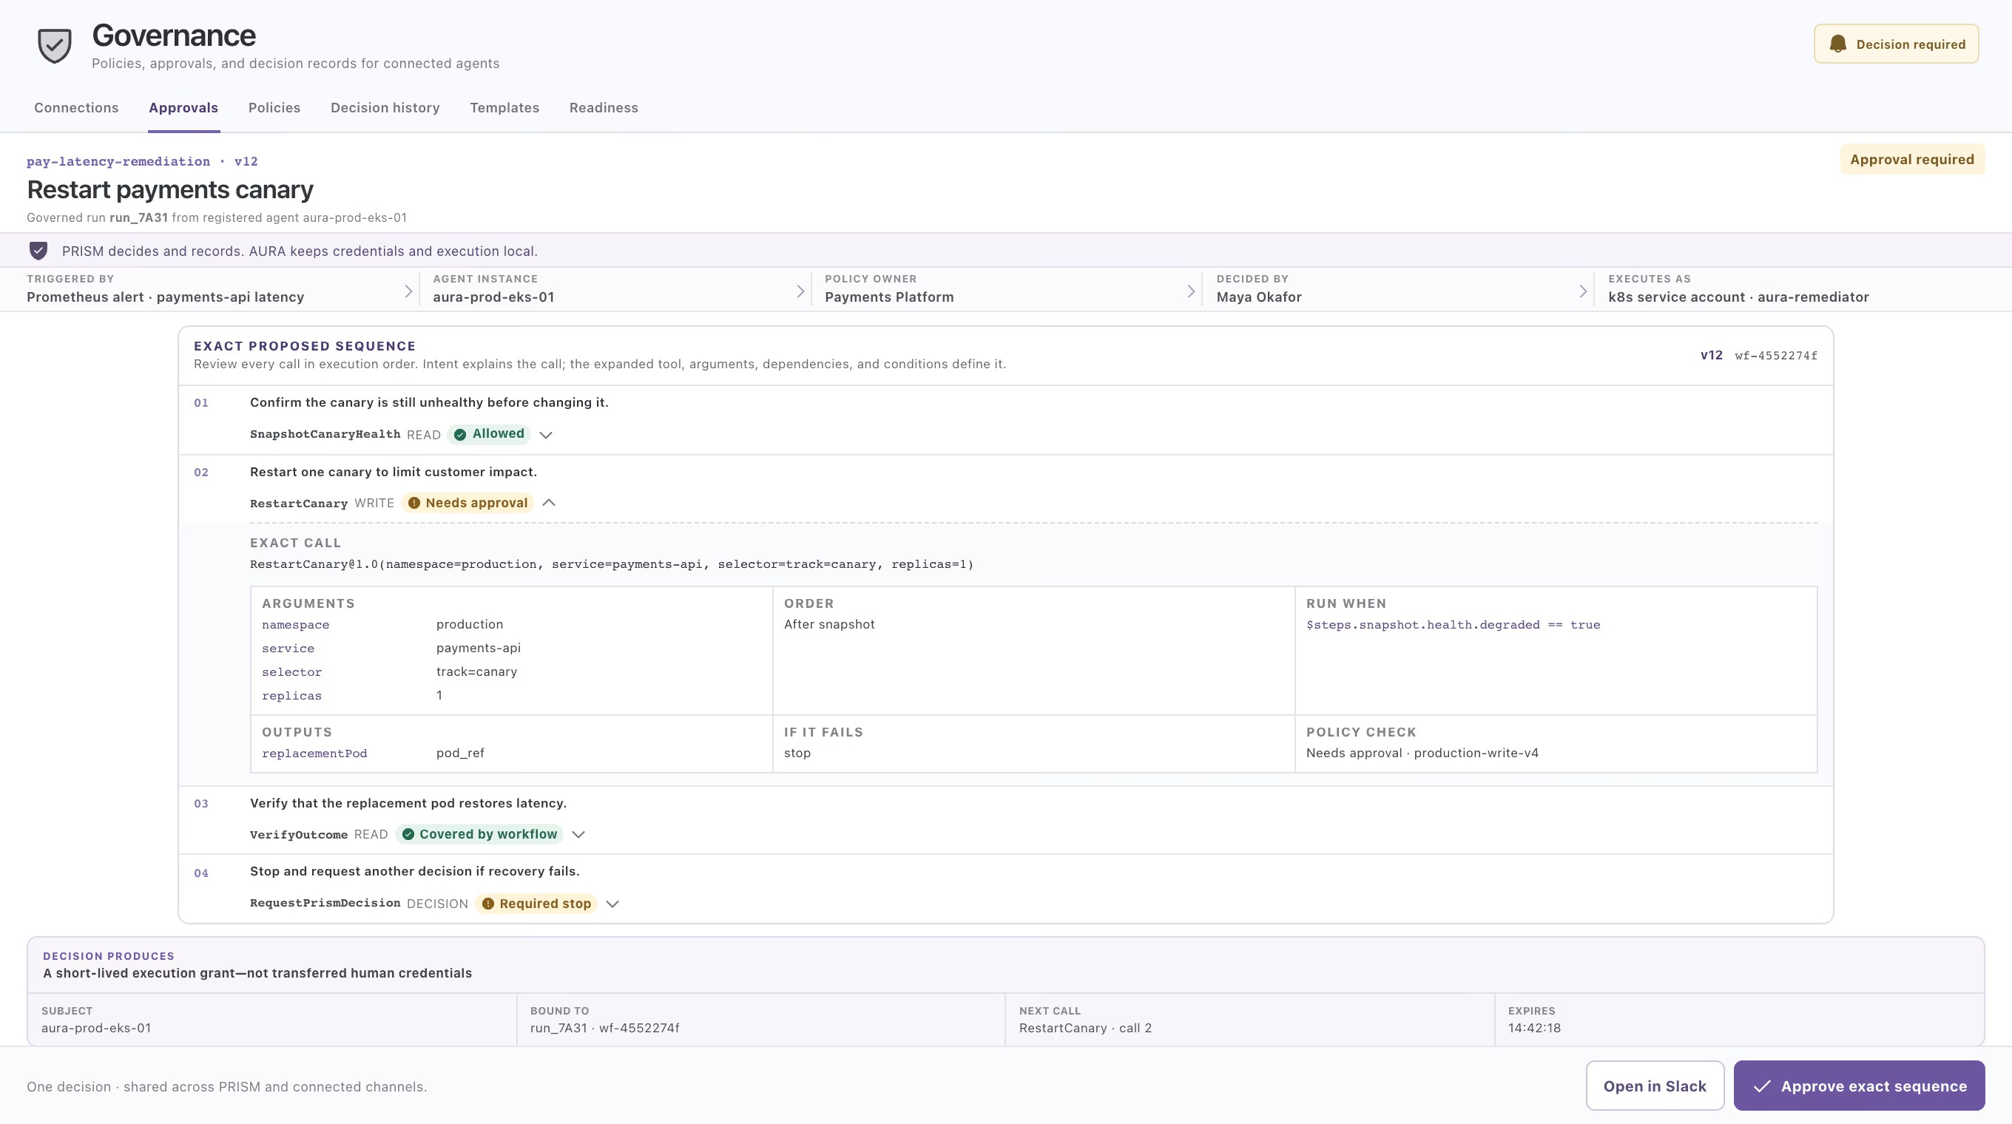
Task: Click the Needs approval badge on RestartCanary
Action: pyautogui.click(x=467, y=504)
